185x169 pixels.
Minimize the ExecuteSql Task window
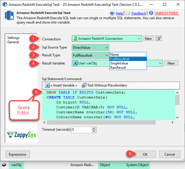click(x=152, y=4)
